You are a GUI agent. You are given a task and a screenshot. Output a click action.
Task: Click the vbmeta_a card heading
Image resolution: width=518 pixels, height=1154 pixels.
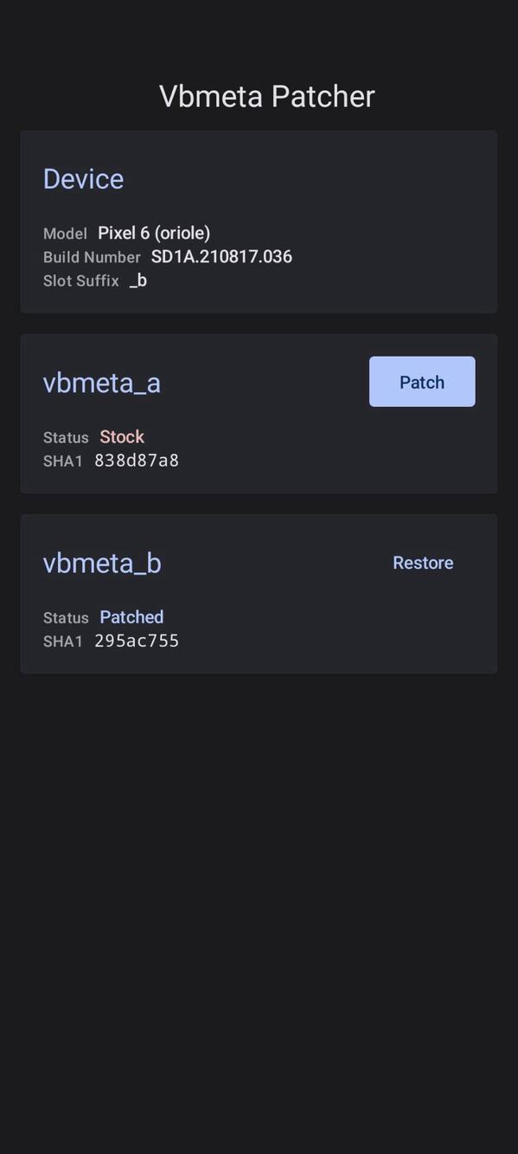tap(101, 382)
